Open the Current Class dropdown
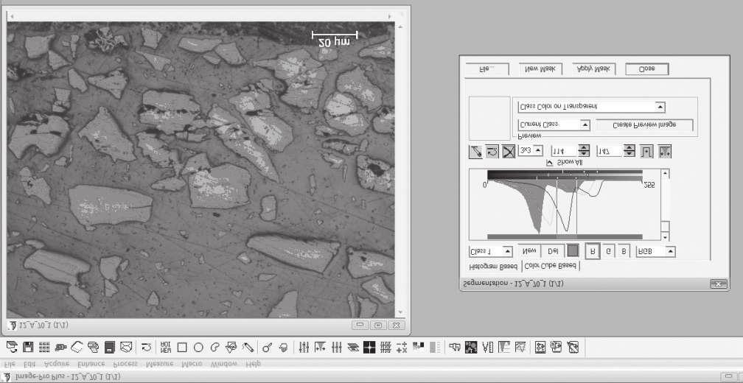The image size is (743, 383). pyautogui.click(x=554, y=125)
